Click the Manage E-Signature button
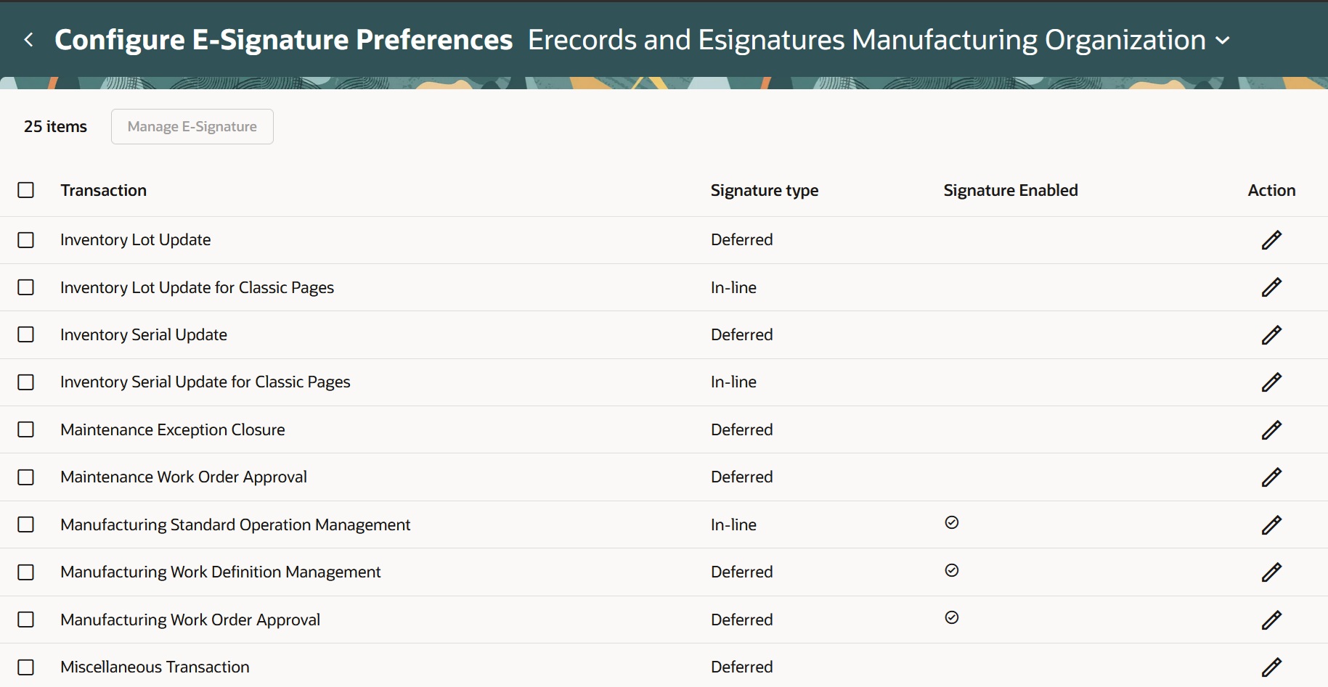The image size is (1328, 687). pyautogui.click(x=192, y=127)
